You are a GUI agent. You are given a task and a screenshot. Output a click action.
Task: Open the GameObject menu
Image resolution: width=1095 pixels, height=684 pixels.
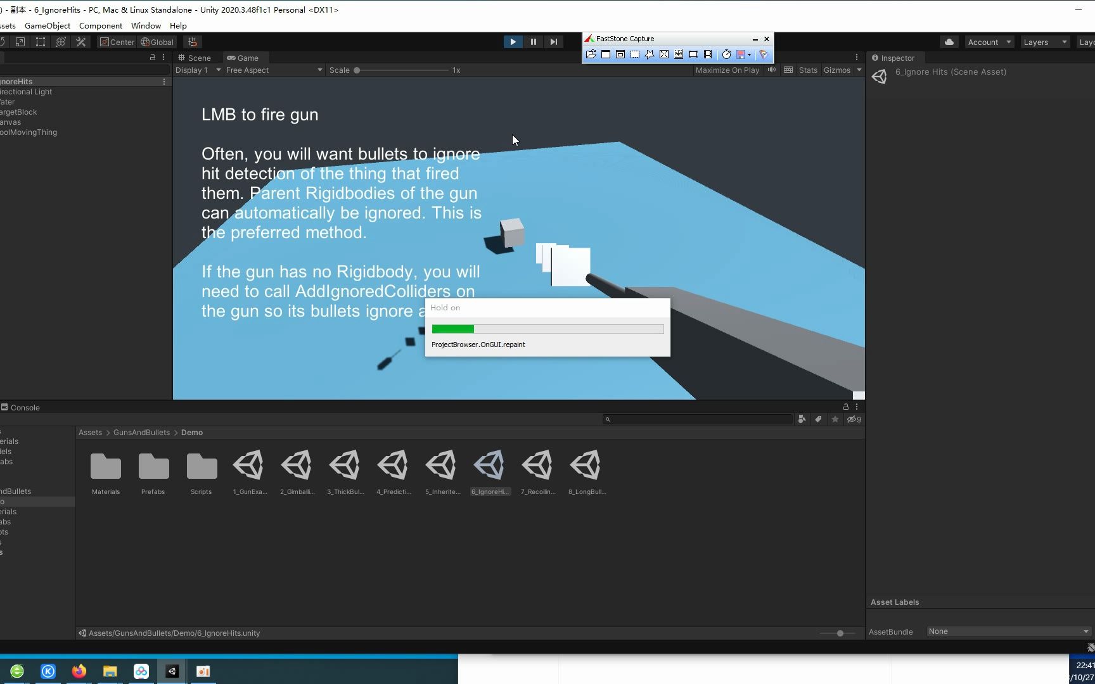(x=47, y=26)
